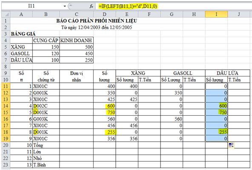
Task: Select row 14 header
Action: pos(6,106)
